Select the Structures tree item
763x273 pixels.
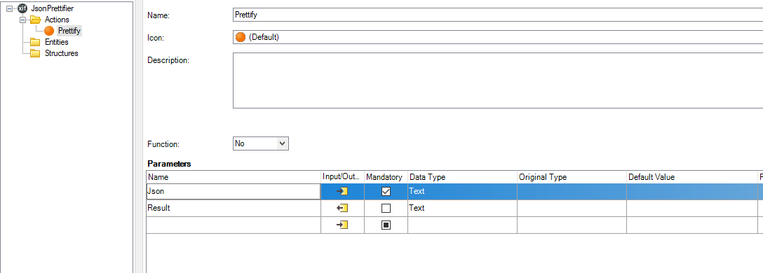pyautogui.click(x=61, y=53)
